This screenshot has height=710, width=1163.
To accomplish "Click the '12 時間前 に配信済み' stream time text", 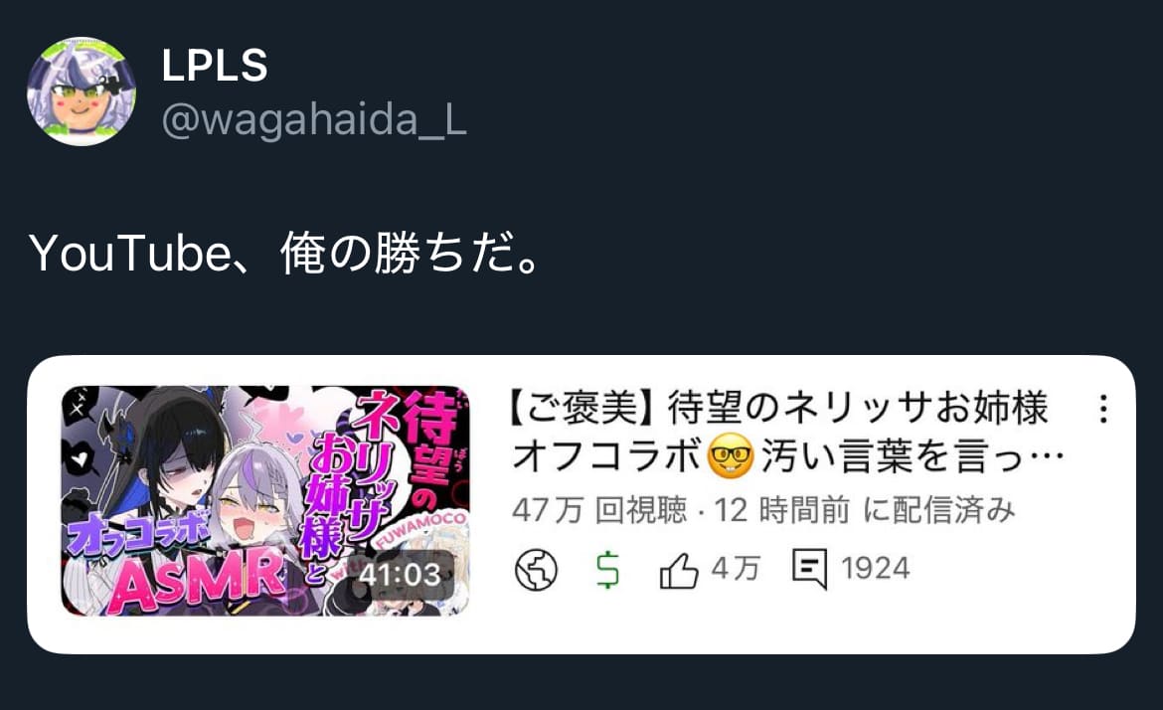I will click(x=864, y=510).
